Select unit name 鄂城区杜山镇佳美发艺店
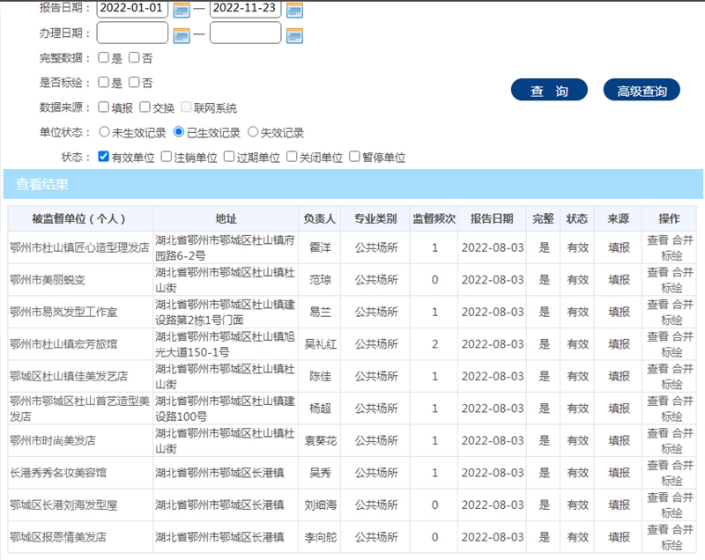 pyautogui.click(x=69, y=376)
